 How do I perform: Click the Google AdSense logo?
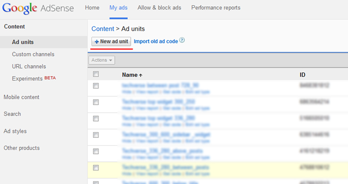pyautogui.click(x=38, y=8)
